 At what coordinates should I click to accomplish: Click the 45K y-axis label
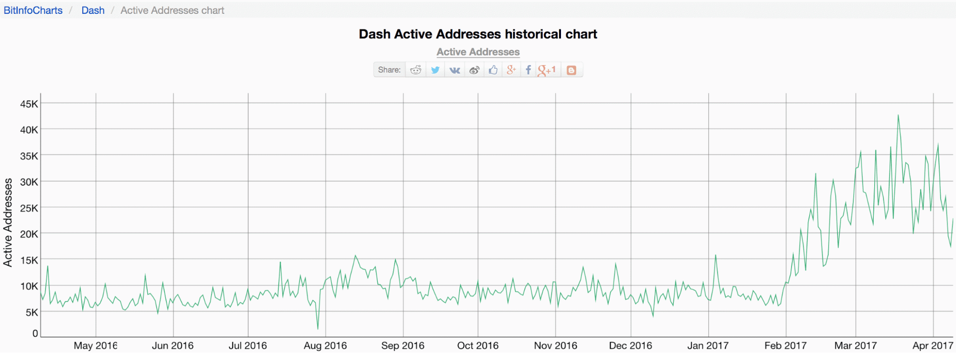[29, 104]
